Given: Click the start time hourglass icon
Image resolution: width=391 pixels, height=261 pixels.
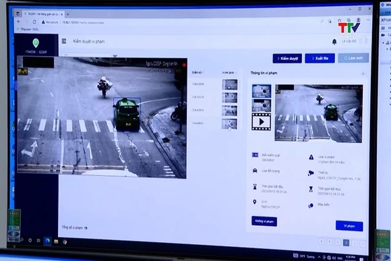Looking at the screenshot, I should 255,187.
